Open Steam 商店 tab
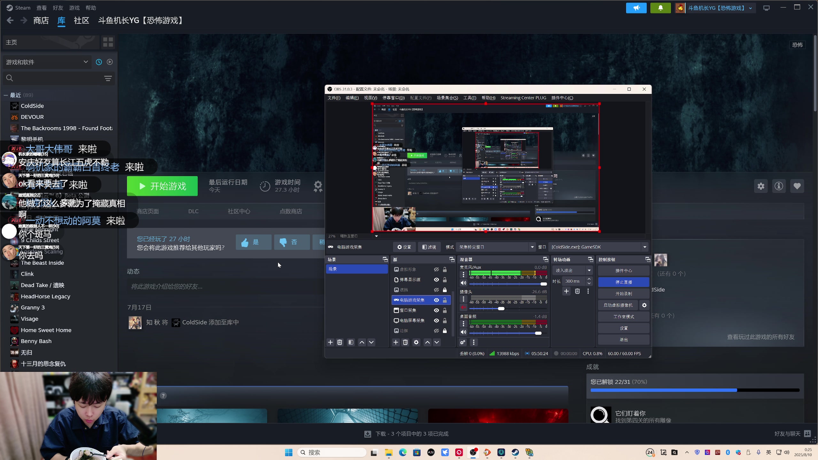818x460 pixels. [x=41, y=21]
